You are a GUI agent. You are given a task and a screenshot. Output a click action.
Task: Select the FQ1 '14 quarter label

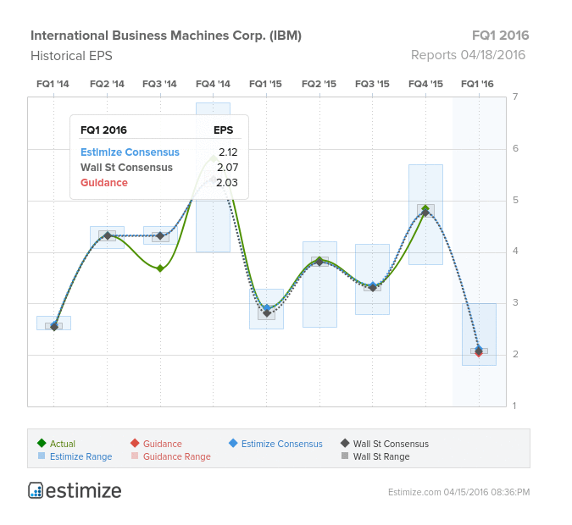pyautogui.click(x=53, y=84)
